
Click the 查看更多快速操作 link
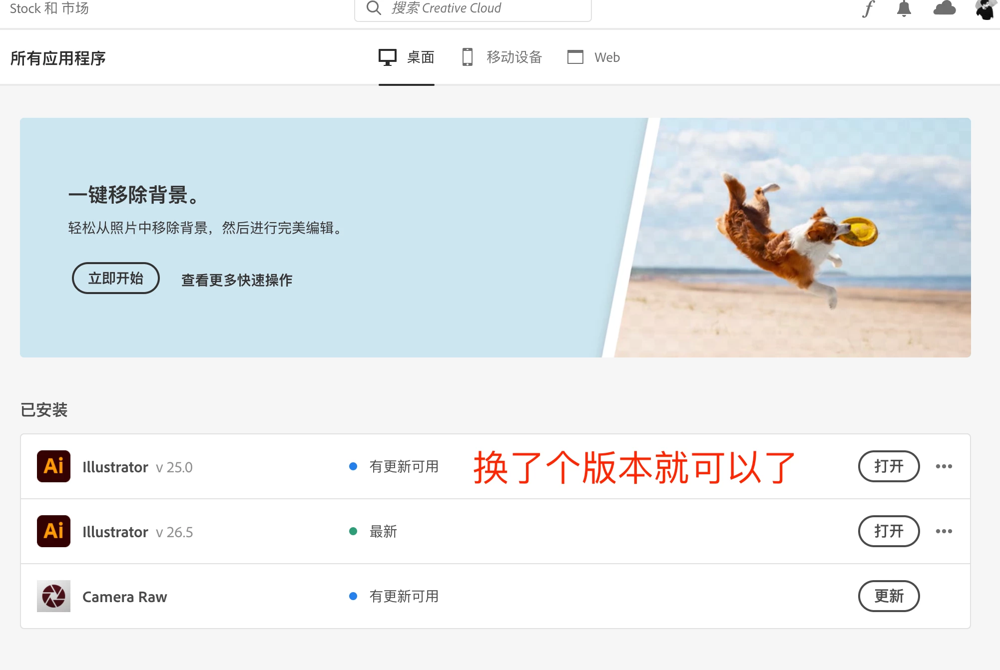pyautogui.click(x=237, y=280)
